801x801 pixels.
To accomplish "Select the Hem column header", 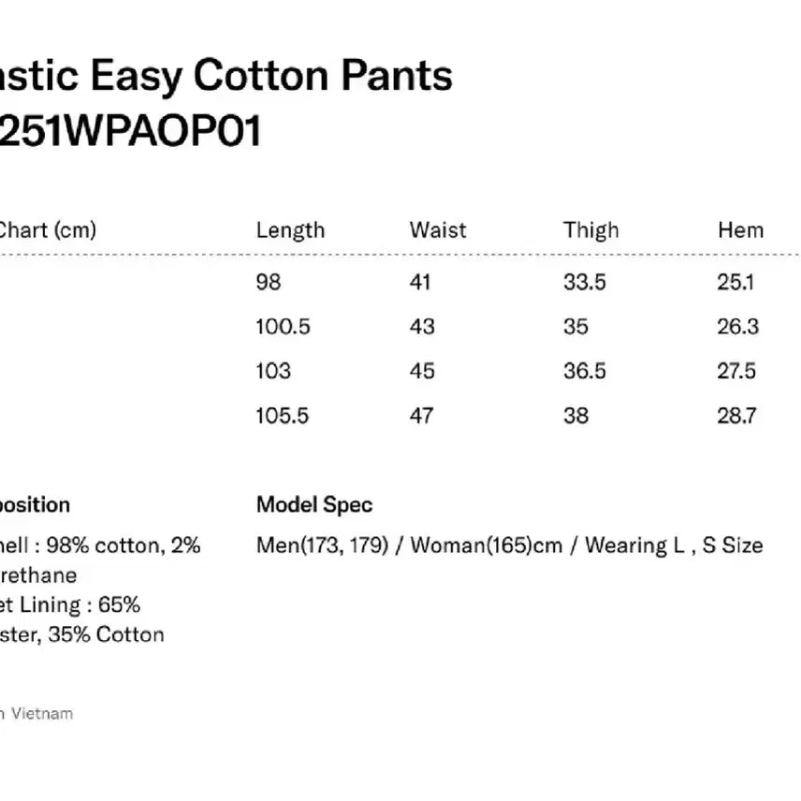I will click(740, 230).
